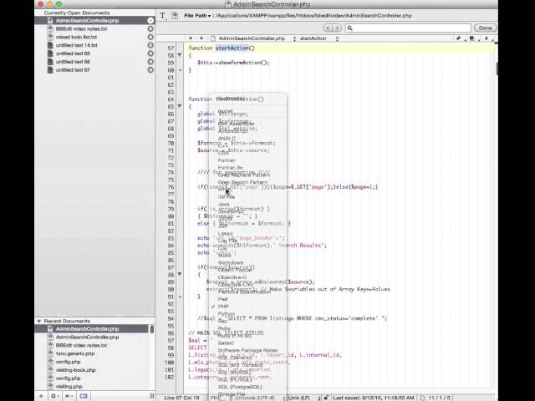This screenshot has width=535, height=401.
Task: Click Line 67 Col 10 in status bar
Action: coord(181,398)
